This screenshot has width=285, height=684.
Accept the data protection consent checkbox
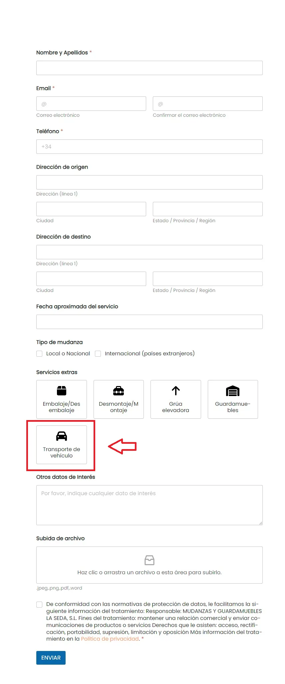tap(39, 605)
